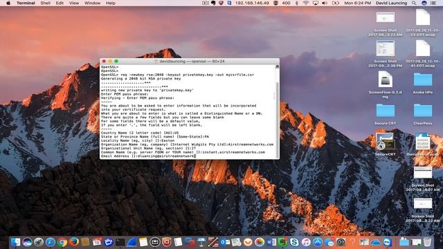Open Notification Center list icon
443x249 pixels.
[433, 3]
